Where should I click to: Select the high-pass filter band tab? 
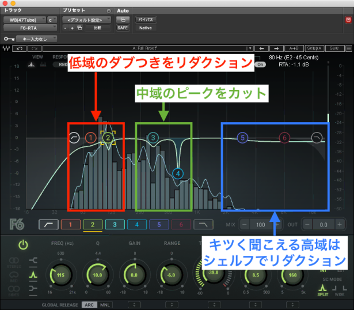click(x=48, y=225)
